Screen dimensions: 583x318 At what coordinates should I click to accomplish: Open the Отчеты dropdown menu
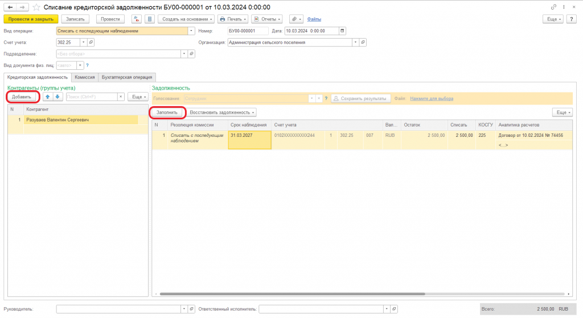click(267, 19)
